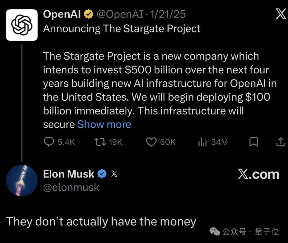Click the reply text 'They don't actually have the money'
This screenshot has height=243, width=288.
pyautogui.click(x=101, y=221)
